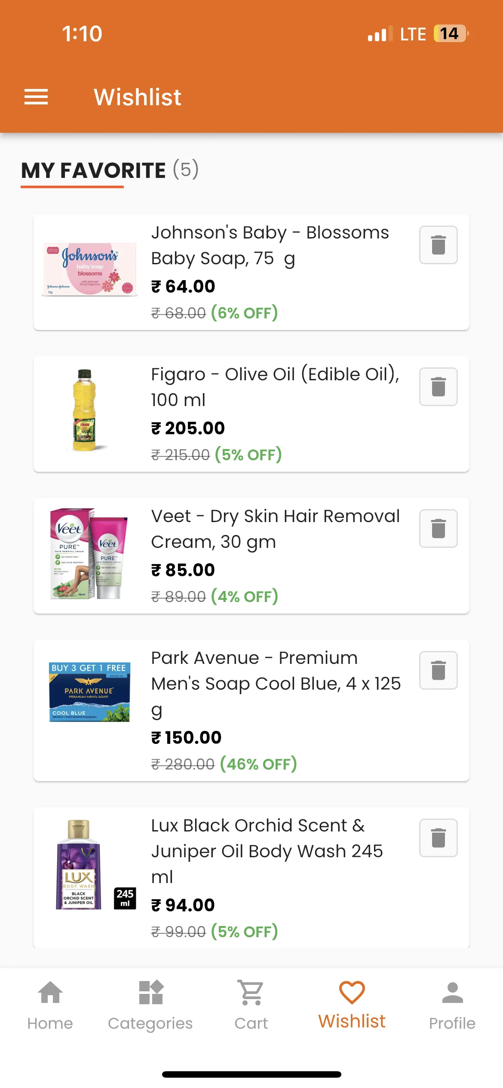Delete Johnson's Baby Soap from wishlist
The image size is (503, 1088).
point(438,245)
